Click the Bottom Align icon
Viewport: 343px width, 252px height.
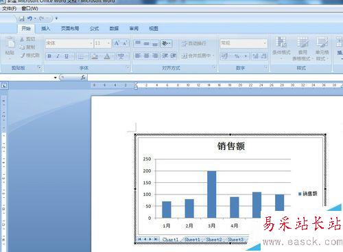pyautogui.click(x=155, y=43)
